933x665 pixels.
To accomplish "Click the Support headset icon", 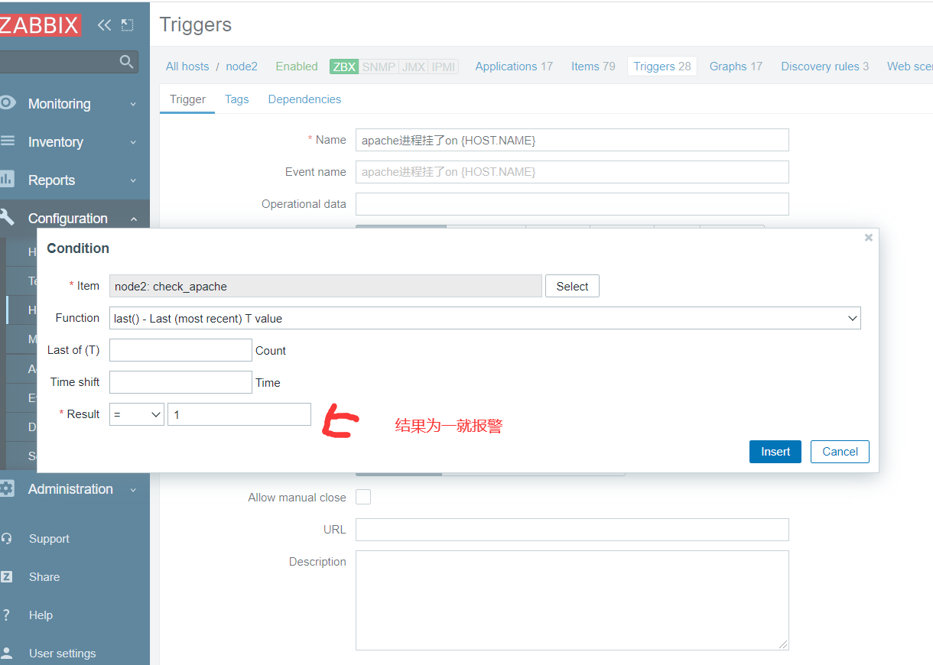I will [7, 538].
